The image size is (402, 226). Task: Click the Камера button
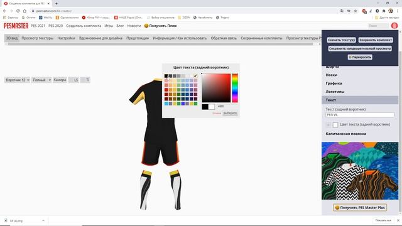[60, 80]
